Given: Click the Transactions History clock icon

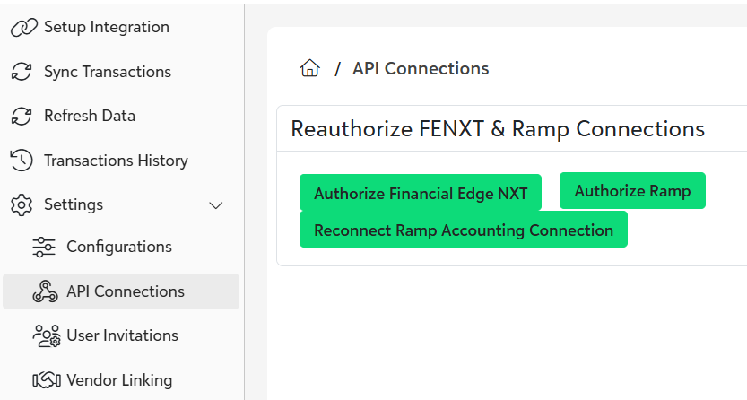Looking at the screenshot, I should click(x=22, y=161).
